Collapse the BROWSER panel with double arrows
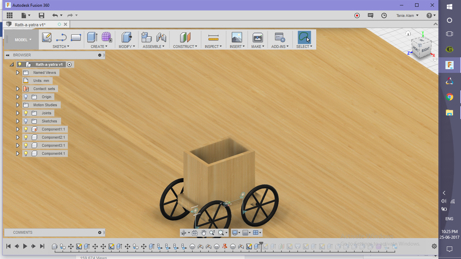This screenshot has height=259, width=461. click(7, 55)
